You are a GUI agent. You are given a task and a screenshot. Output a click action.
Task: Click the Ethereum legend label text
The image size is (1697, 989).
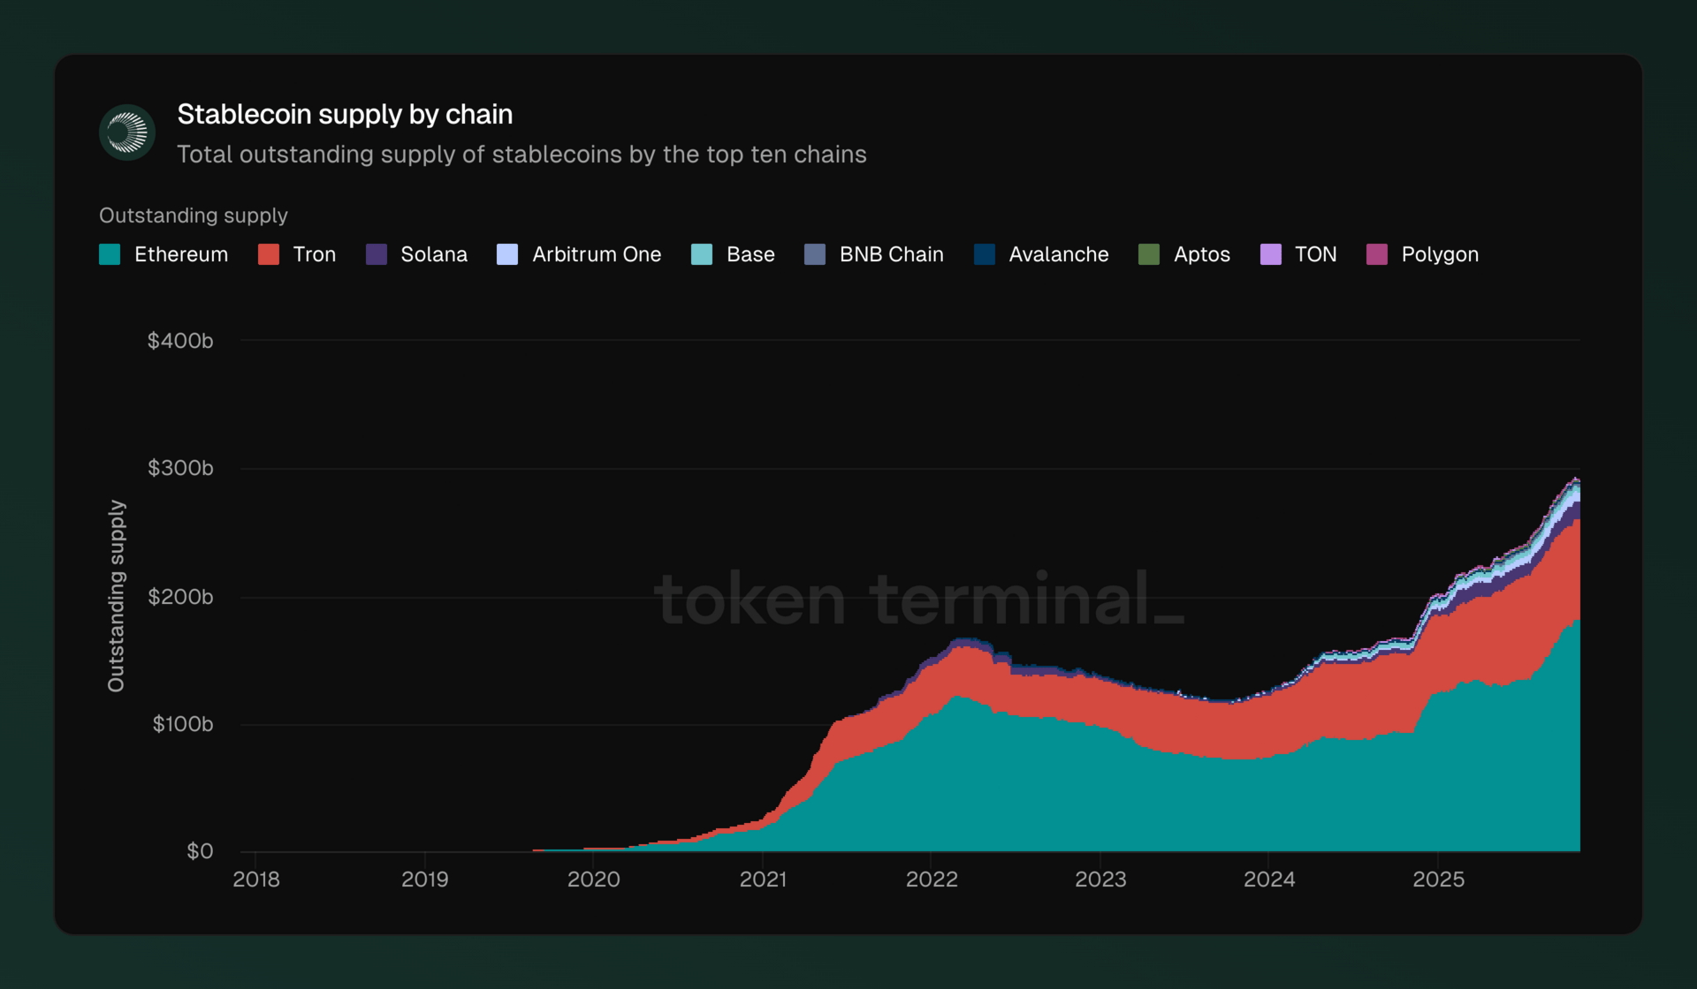pos(180,254)
